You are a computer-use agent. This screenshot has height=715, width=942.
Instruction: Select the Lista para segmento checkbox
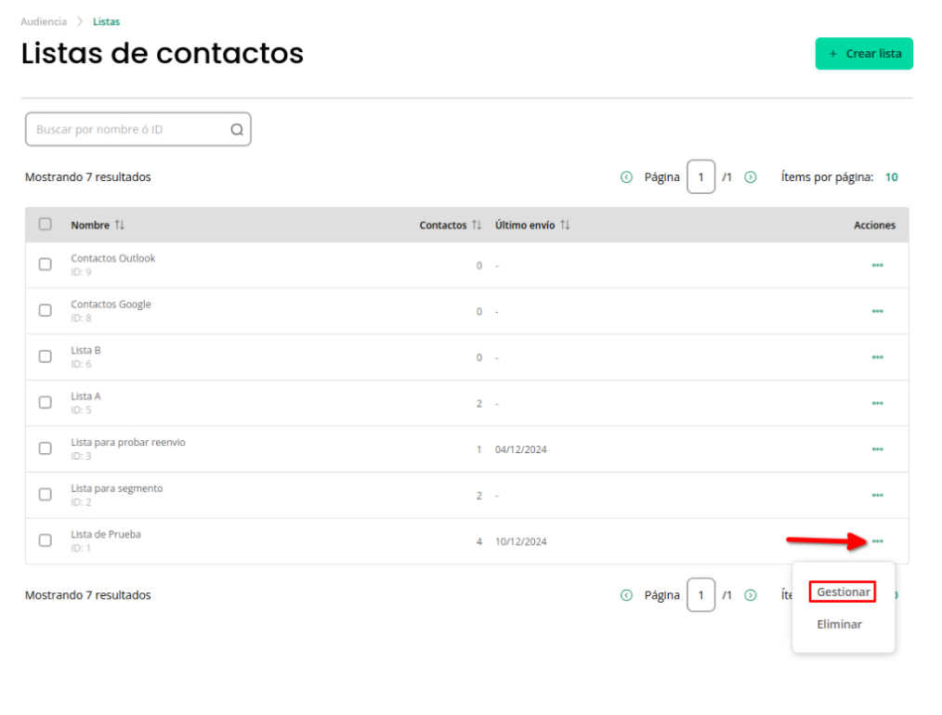46,494
